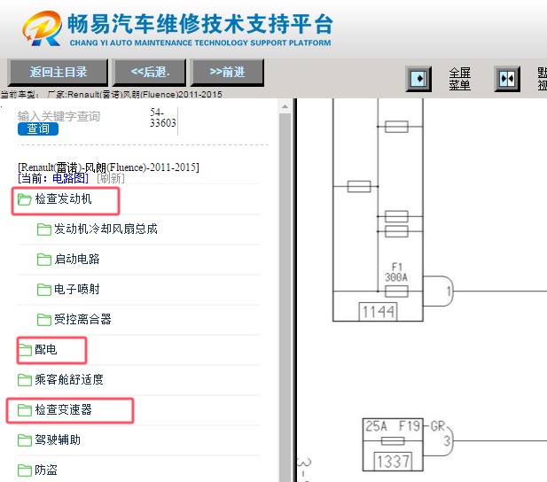Click the folder icon beside 驾驶辅助

[25, 440]
